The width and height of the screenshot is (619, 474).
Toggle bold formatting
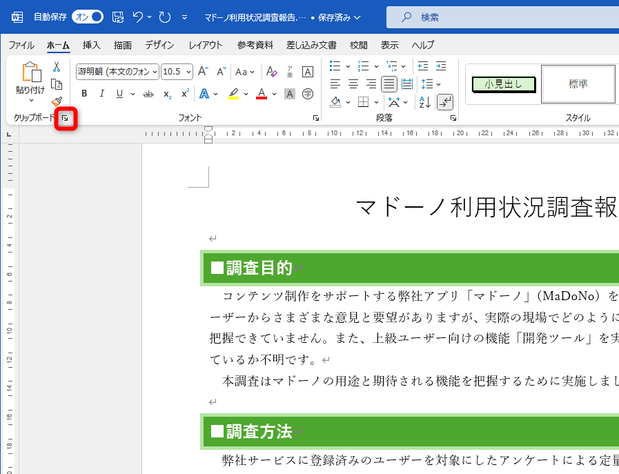(x=84, y=94)
